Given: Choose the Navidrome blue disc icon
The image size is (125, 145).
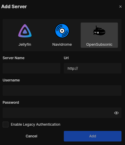Looking at the screenshot, I should pos(62,31).
